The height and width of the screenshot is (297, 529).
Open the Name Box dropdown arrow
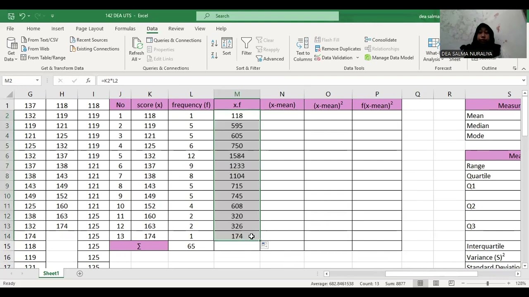click(37, 80)
